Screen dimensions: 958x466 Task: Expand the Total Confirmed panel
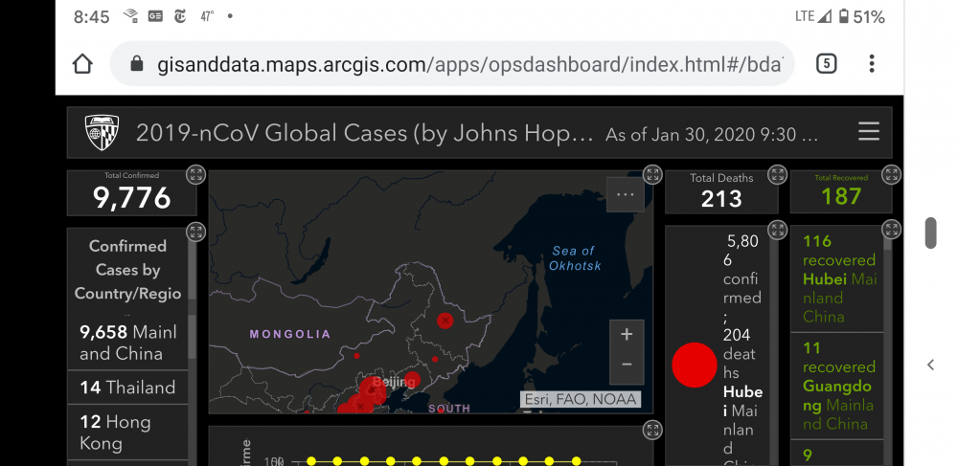tap(196, 175)
